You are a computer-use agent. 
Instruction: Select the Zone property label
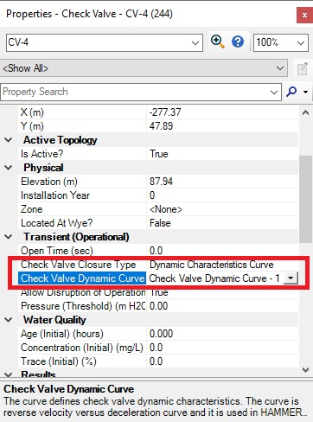31,209
